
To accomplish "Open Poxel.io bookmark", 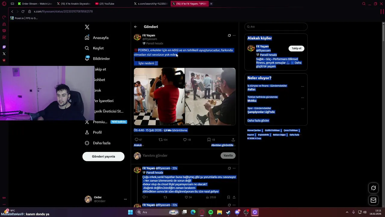I will pyautogui.click(x=24, y=18).
